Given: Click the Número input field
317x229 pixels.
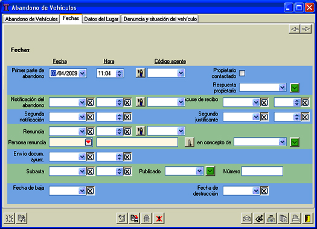Looking at the screenshot, I should pyautogui.click(x=262, y=171).
